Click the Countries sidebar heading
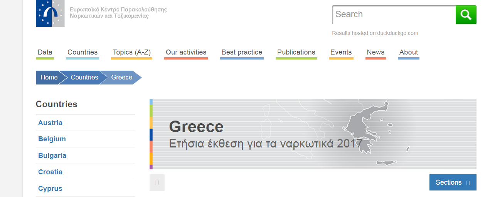Viewport: 490px width, 197px height. click(x=57, y=104)
